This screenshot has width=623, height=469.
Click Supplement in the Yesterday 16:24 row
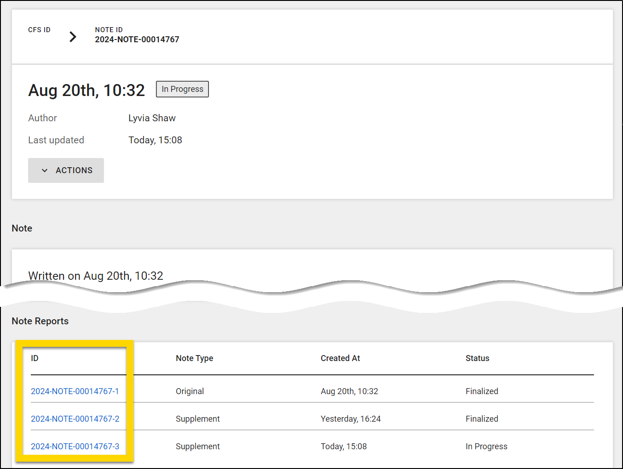[197, 419]
